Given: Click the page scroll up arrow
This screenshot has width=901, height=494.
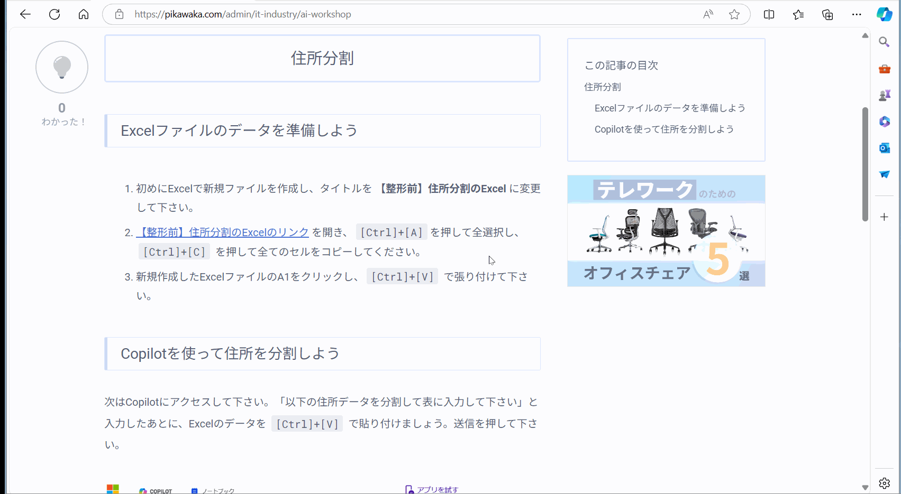Looking at the screenshot, I should (865, 35).
